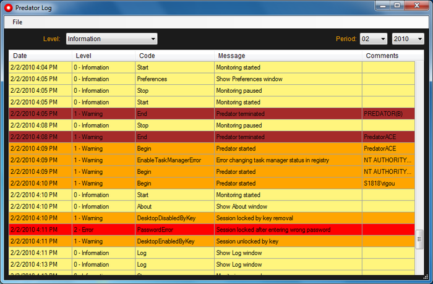The image size is (433, 284).
Task: Select the Session unlocked by key row
Action: point(212,241)
